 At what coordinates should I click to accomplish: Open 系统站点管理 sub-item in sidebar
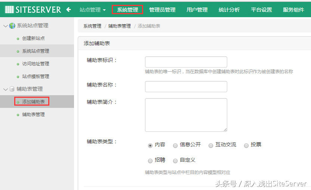click(36, 51)
